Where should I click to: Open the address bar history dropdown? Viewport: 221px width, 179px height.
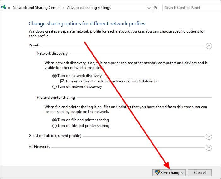tap(148, 8)
